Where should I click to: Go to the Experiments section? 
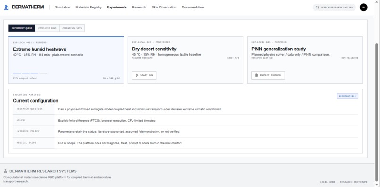point(117,7)
